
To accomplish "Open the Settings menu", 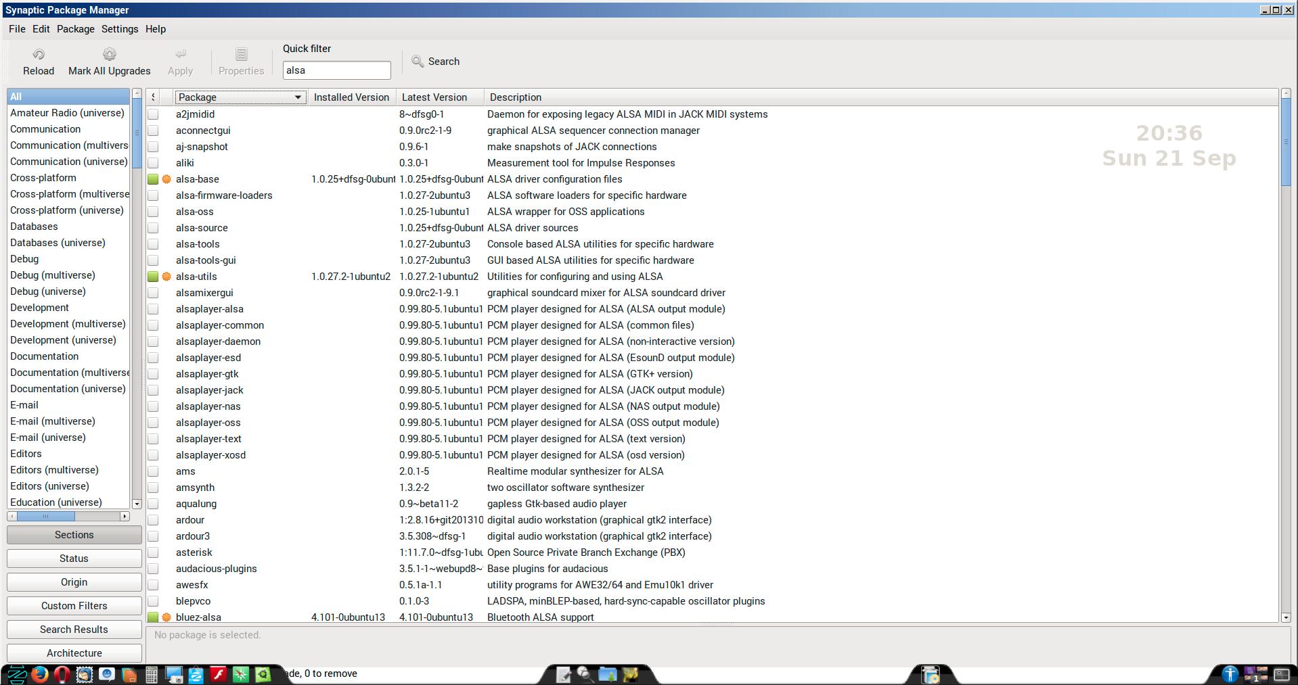I will 120,29.
